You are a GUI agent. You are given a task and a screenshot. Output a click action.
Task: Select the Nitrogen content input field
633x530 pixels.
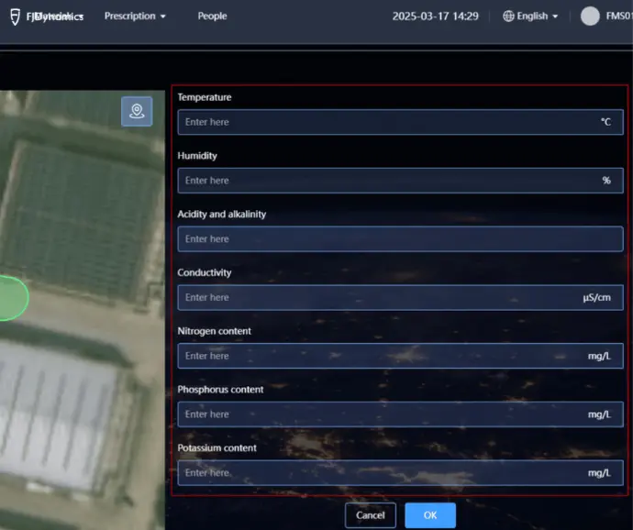click(401, 356)
